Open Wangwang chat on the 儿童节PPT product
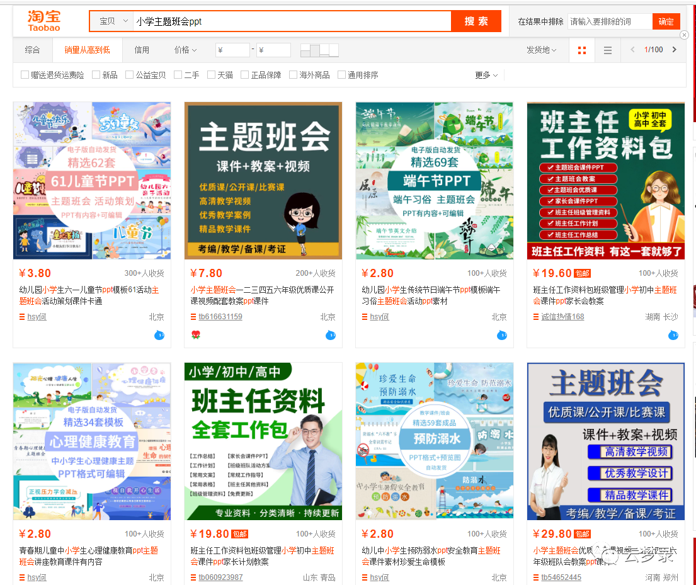The image size is (696, 585). point(159,336)
